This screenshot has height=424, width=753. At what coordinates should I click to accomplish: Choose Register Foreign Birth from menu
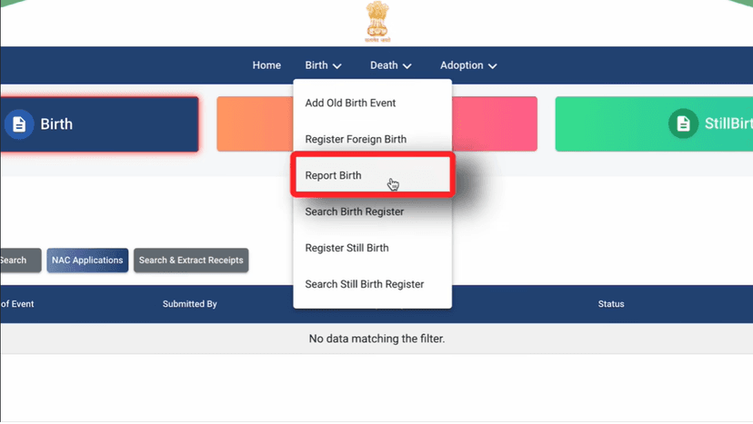click(x=356, y=140)
